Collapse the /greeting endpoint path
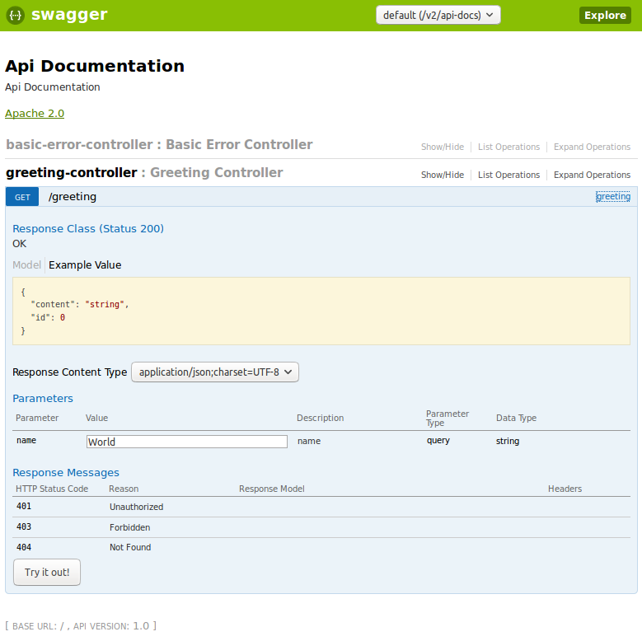This screenshot has width=642, height=641. click(73, 197)
